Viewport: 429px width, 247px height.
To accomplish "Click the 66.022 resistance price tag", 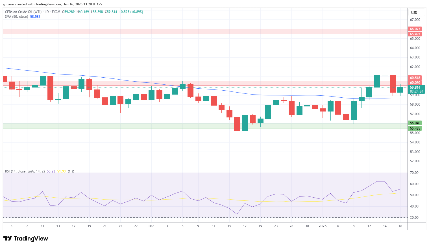I will click(x=415, y=29).
